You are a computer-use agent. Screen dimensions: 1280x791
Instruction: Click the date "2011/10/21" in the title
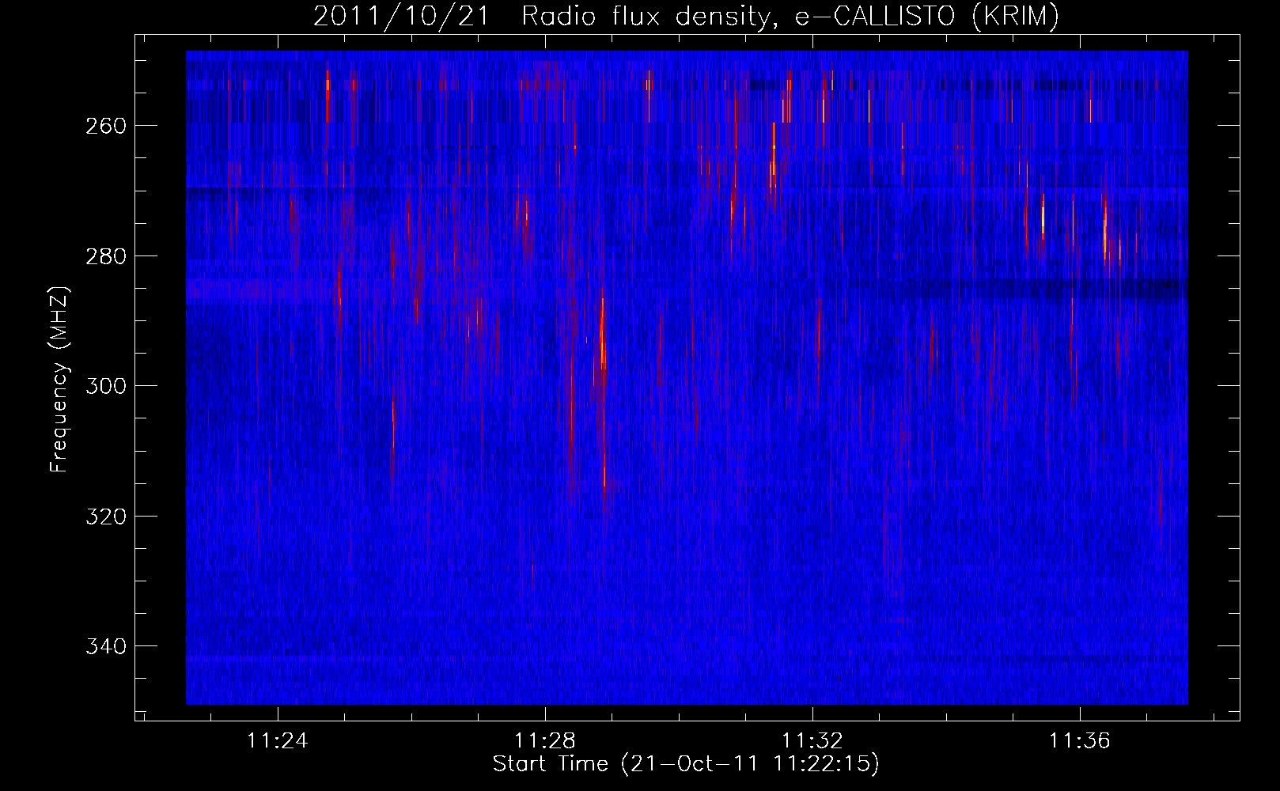click(x=402, y=17)
